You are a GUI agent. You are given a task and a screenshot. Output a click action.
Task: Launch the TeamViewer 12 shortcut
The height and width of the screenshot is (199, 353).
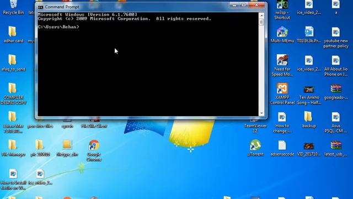click(x=255, y=125)
